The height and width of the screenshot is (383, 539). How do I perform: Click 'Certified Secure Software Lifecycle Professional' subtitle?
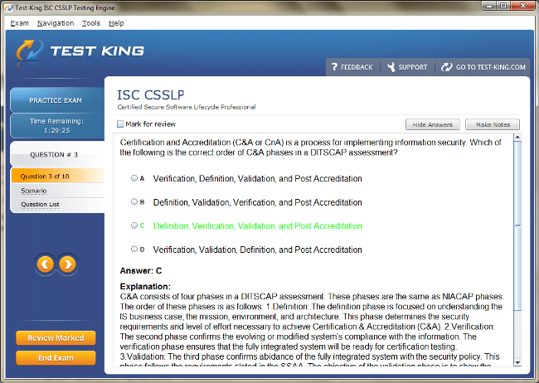pyautogui.click(x=187, y=107)
